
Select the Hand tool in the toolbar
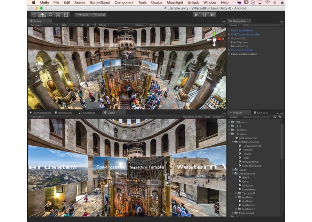(35, 15)
